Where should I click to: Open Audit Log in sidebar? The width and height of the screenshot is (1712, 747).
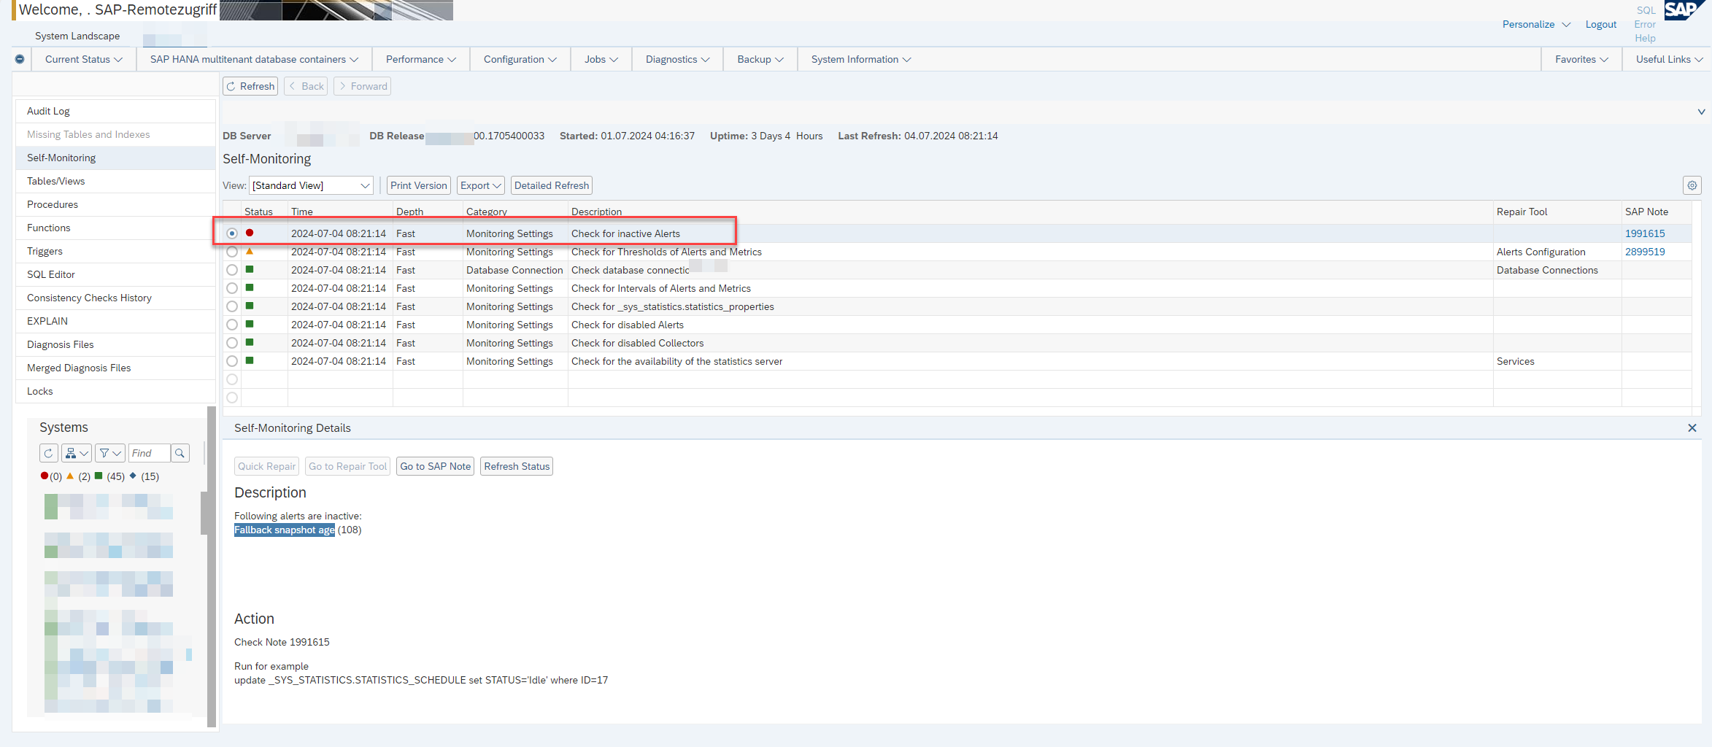point(115,111)
